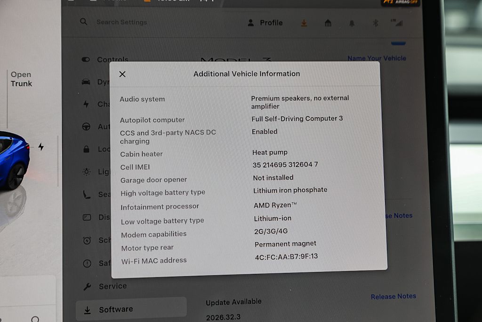Image resolution: width=482 pixels, height=322 pixels.
Task: Select the Dynamics car icon in sidebar
Action: (x=86, y=82)
